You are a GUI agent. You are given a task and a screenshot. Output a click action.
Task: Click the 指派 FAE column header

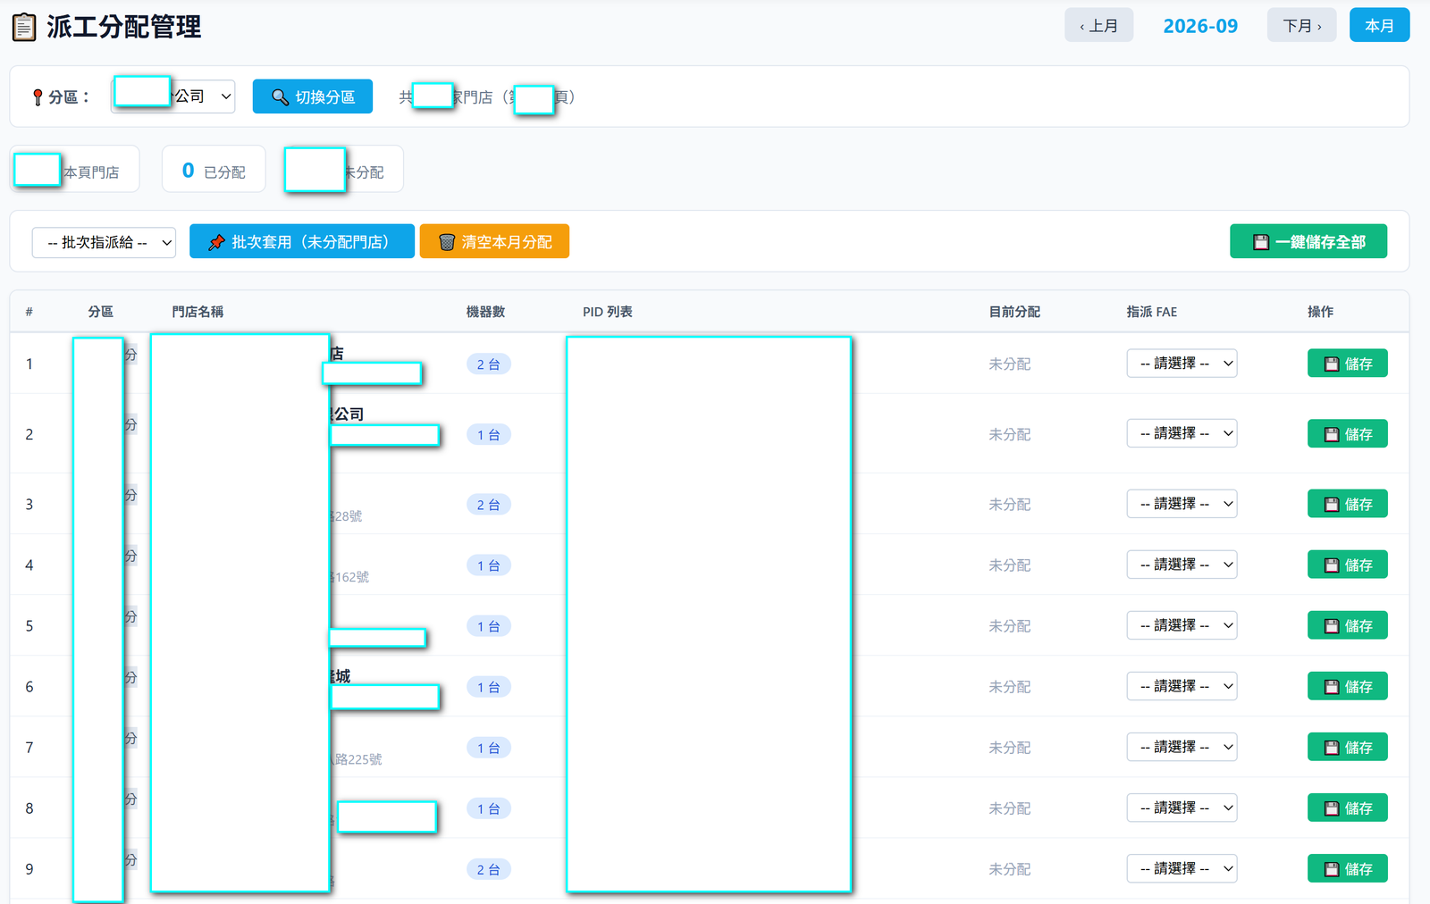coord(1151,312)
